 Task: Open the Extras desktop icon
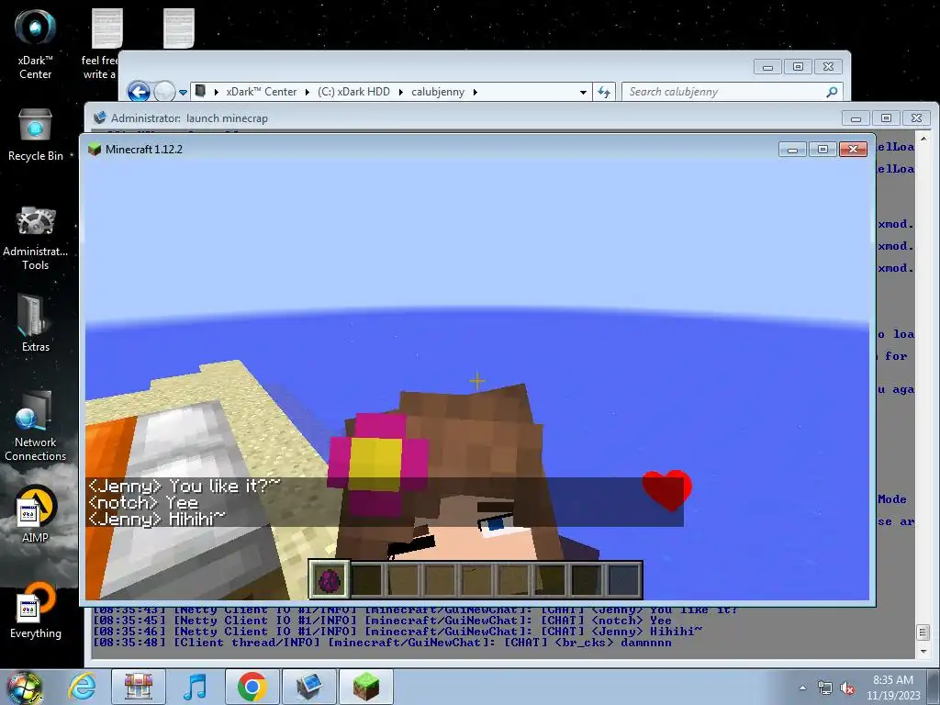(x=36, y=322)
